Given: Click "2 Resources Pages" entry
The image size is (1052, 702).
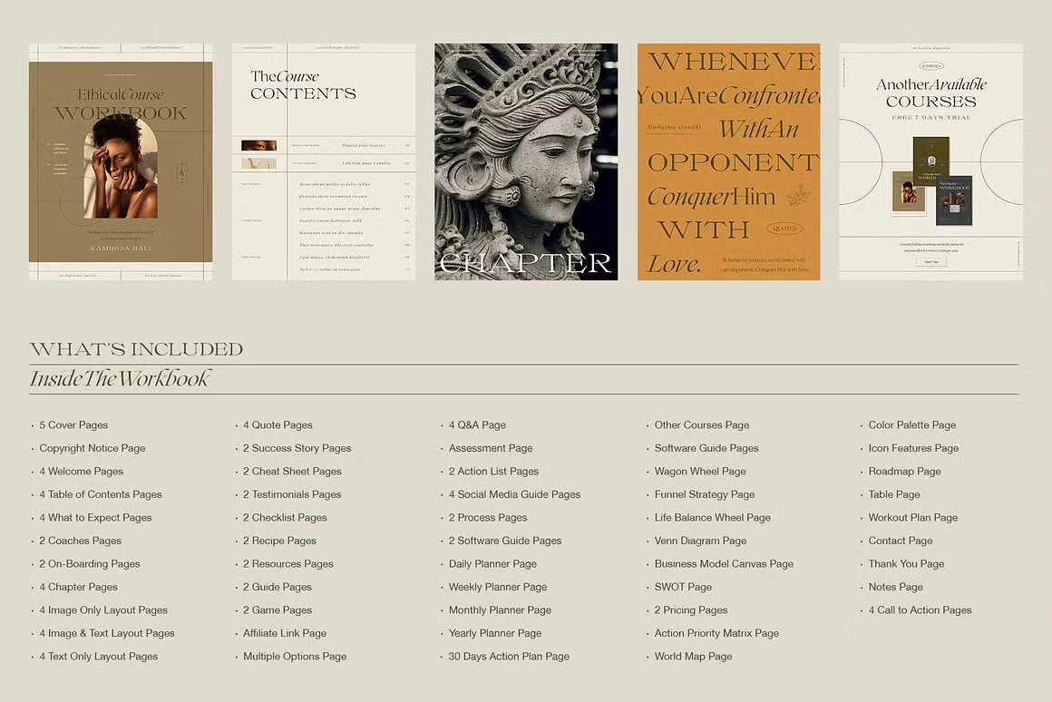Looking at the screenshot, I should [x=287, y=564].
